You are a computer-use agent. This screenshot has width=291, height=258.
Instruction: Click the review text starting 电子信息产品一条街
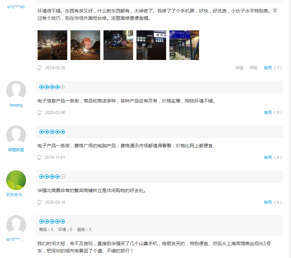[x=126, y=101]
